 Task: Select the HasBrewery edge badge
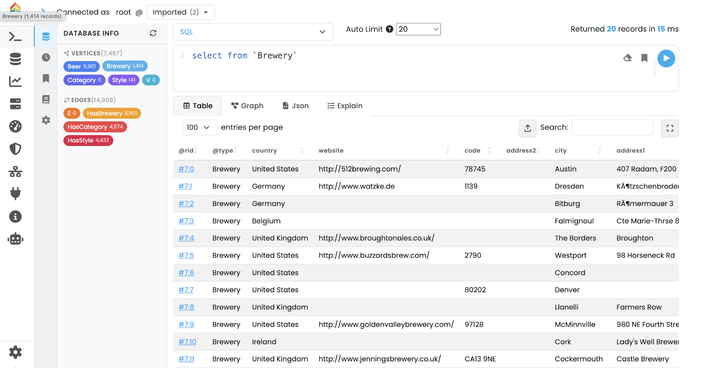point(112,113)
